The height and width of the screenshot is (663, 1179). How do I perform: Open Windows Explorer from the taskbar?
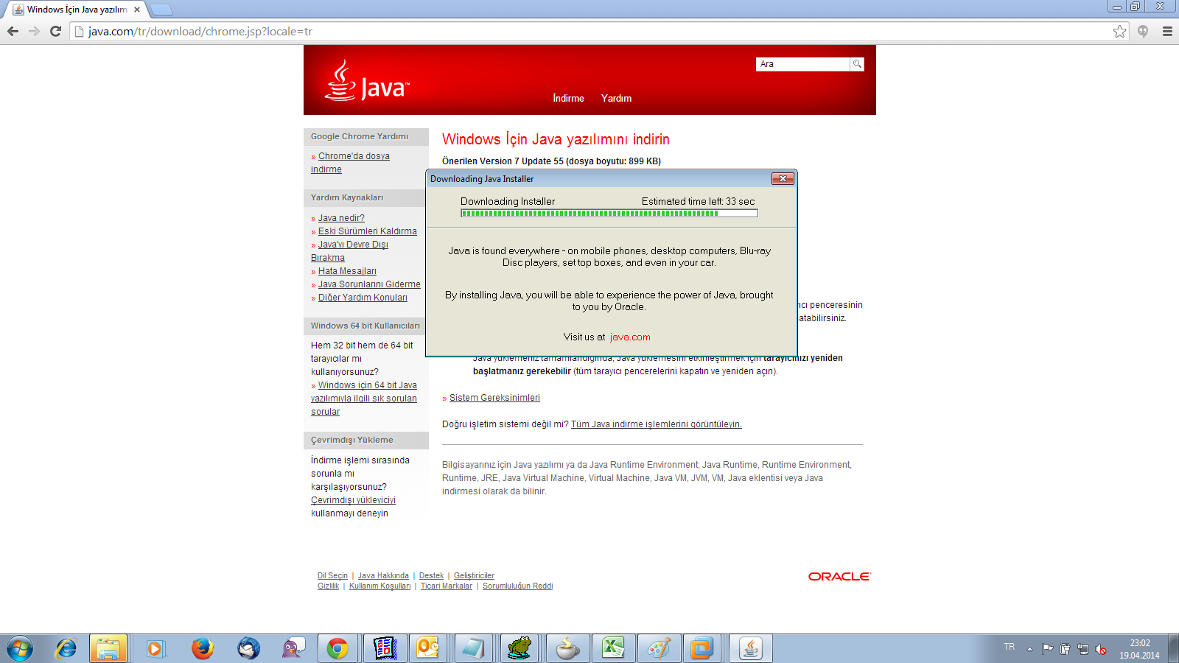[x=108, y=649]
